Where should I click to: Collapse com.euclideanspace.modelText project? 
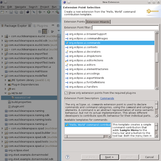tap(2, 76)
